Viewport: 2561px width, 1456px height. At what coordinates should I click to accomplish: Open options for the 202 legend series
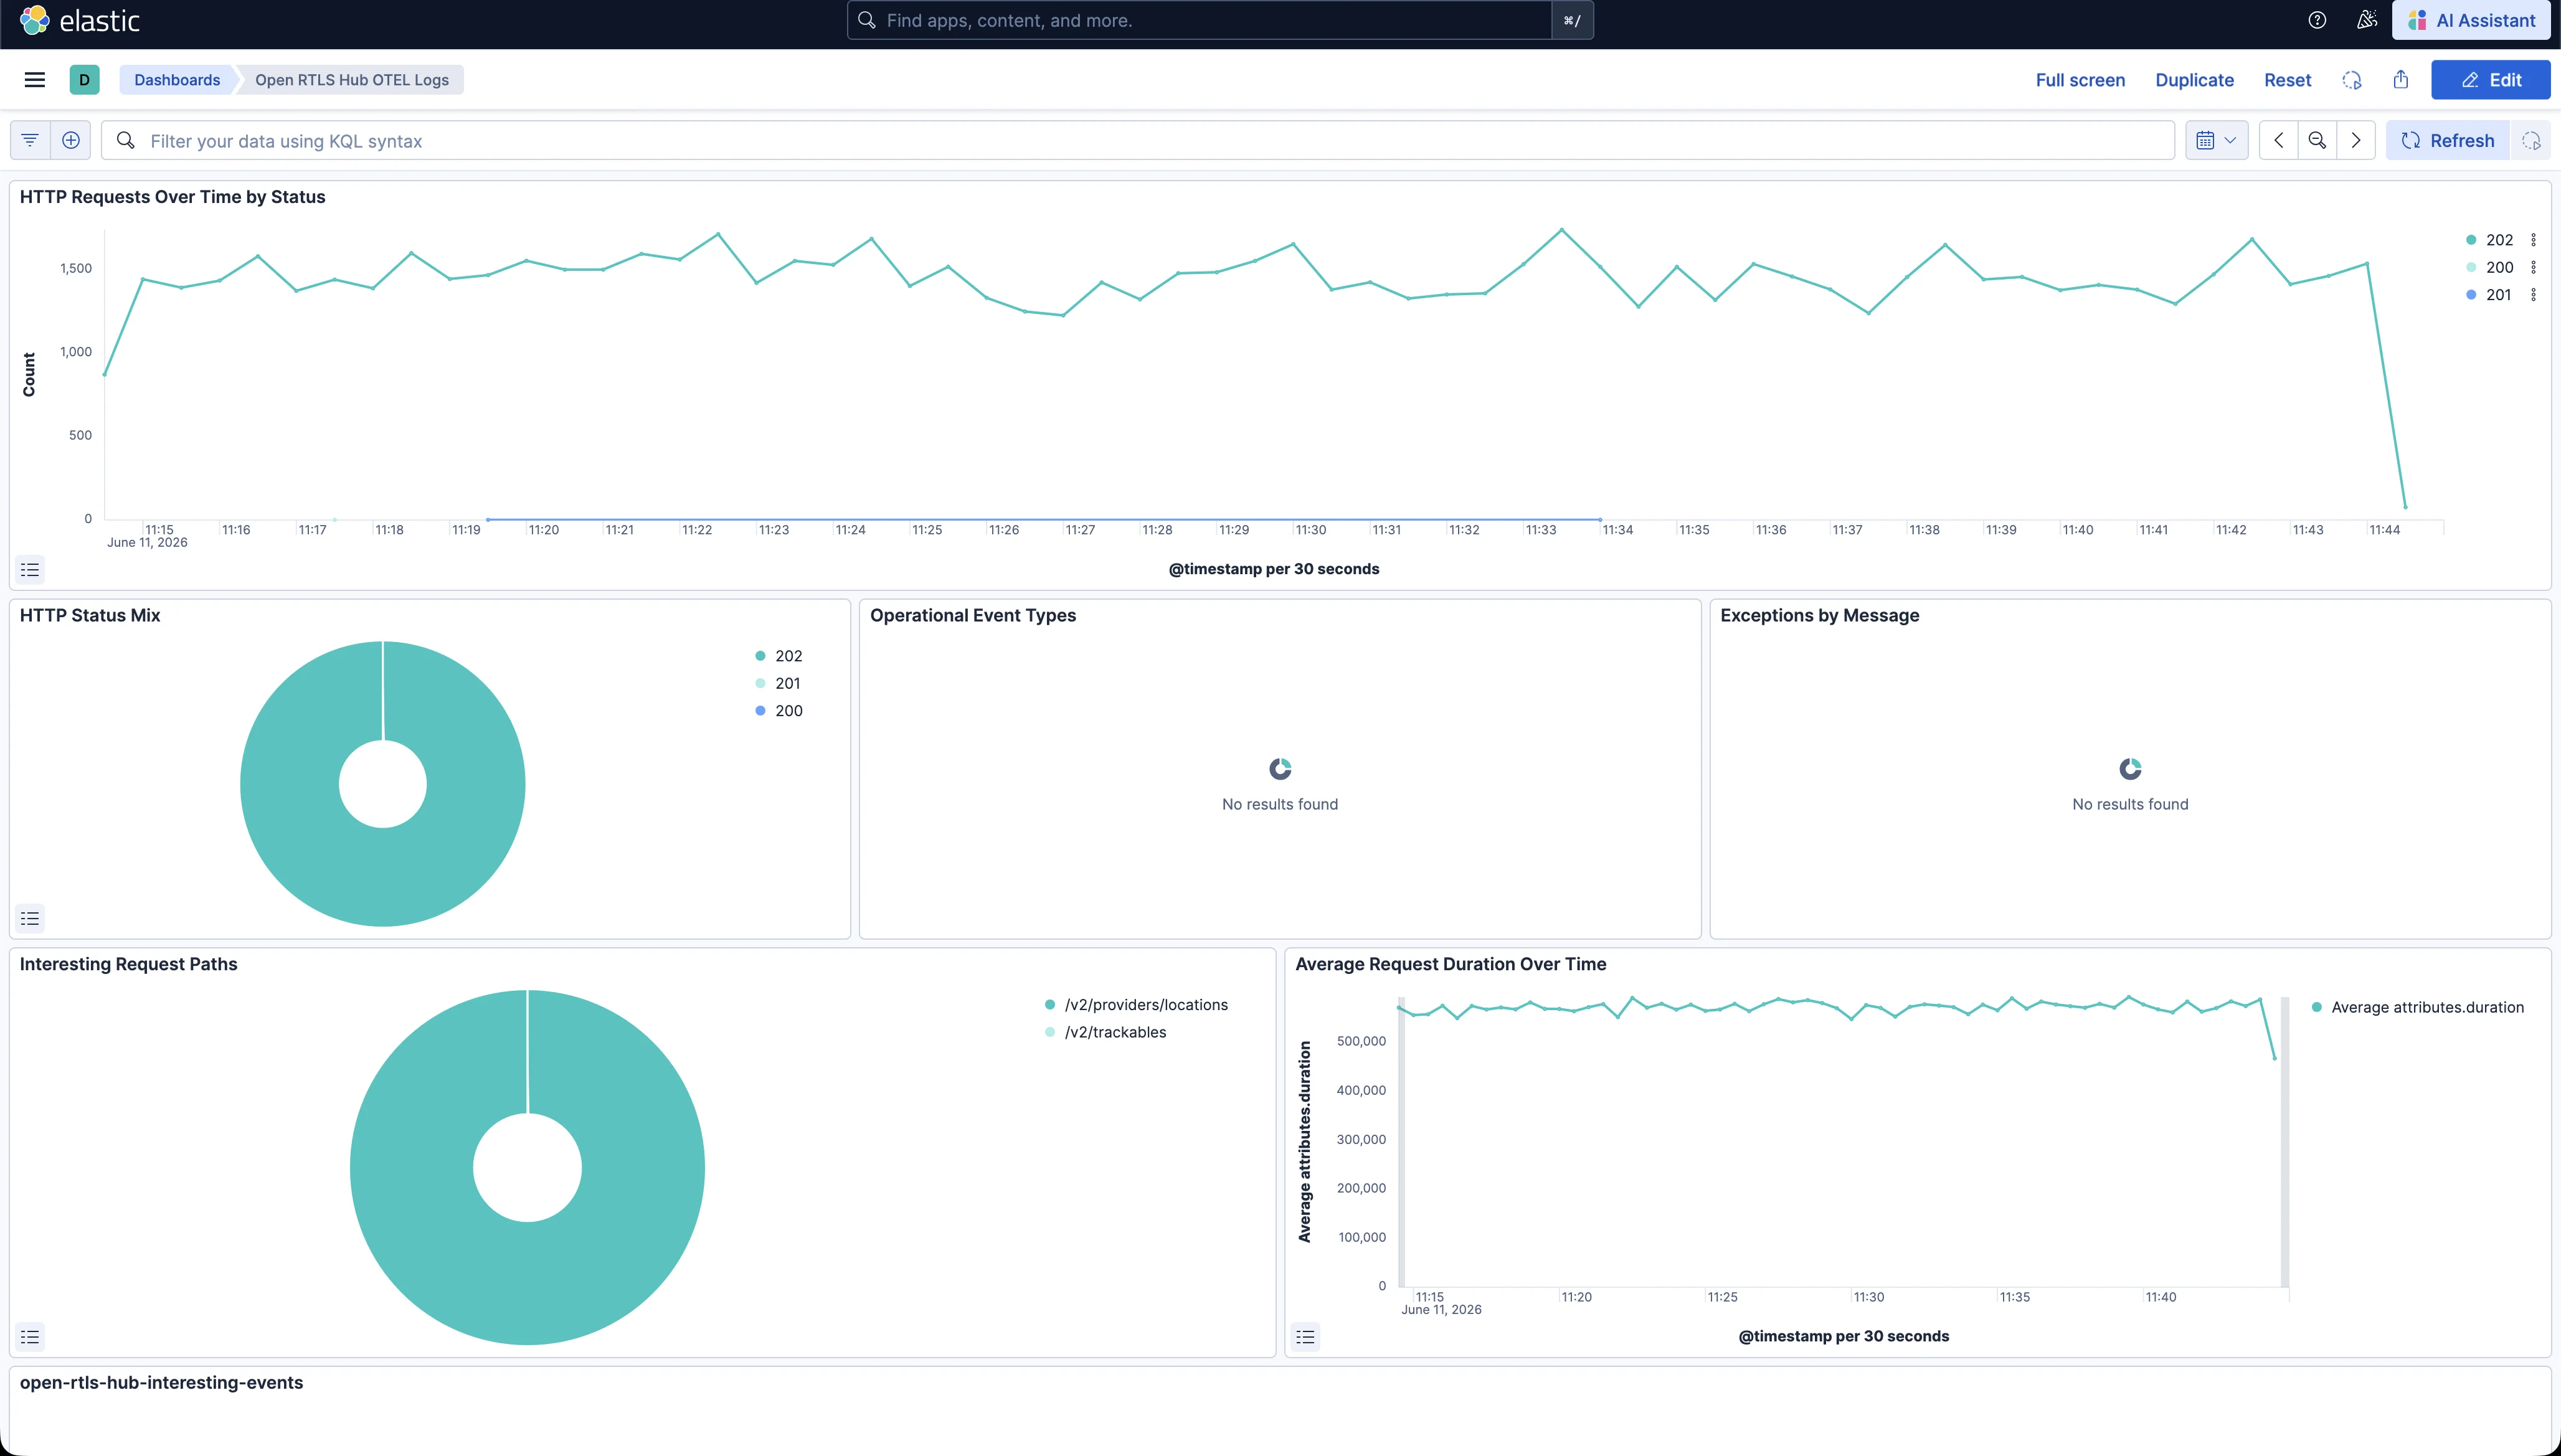pos(2533,240)
